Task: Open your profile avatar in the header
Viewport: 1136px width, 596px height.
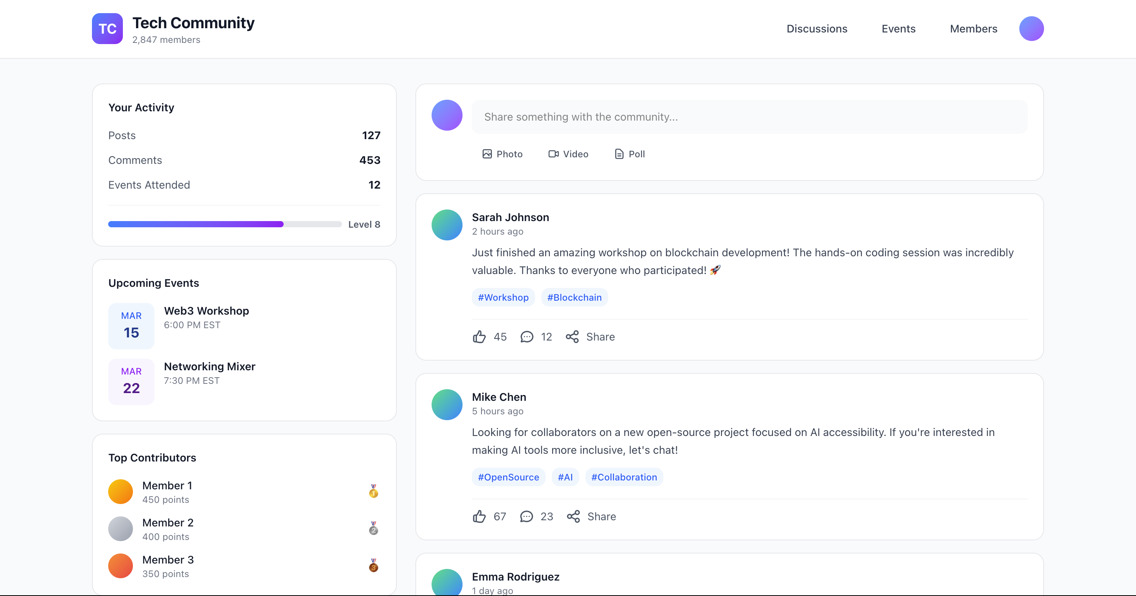Action: coord(1032,28)
